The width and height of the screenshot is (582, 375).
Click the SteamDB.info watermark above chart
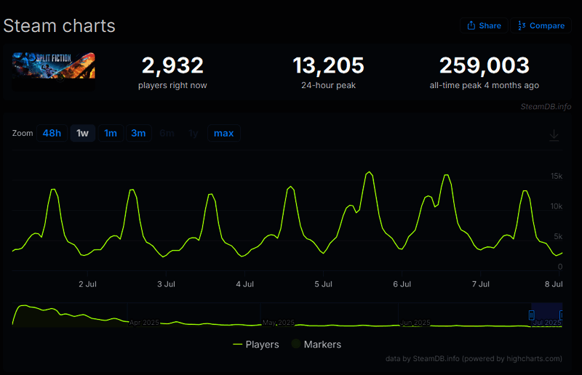click(x=546, y=107)
